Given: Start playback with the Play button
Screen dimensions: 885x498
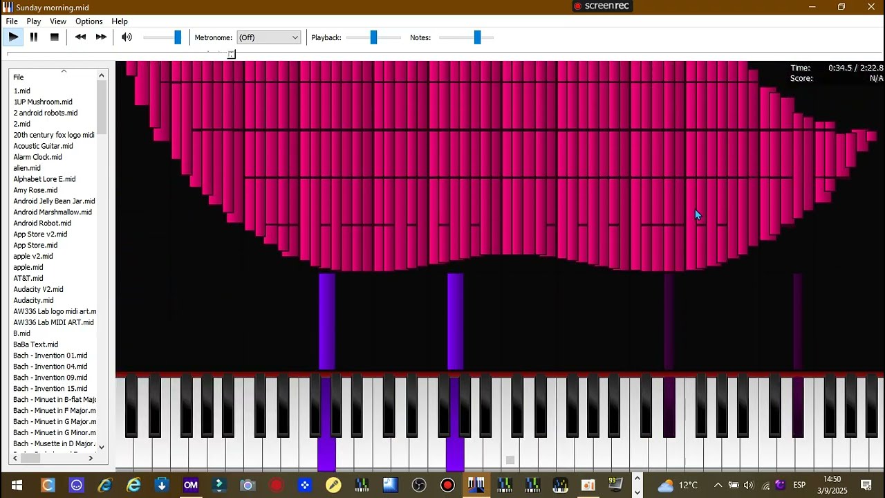Looking at the screenshot, I should [14, 37].
